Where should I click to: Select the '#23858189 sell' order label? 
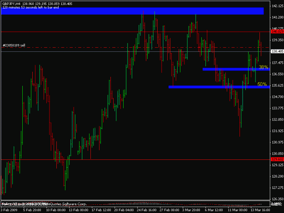[x=14, y=45]
